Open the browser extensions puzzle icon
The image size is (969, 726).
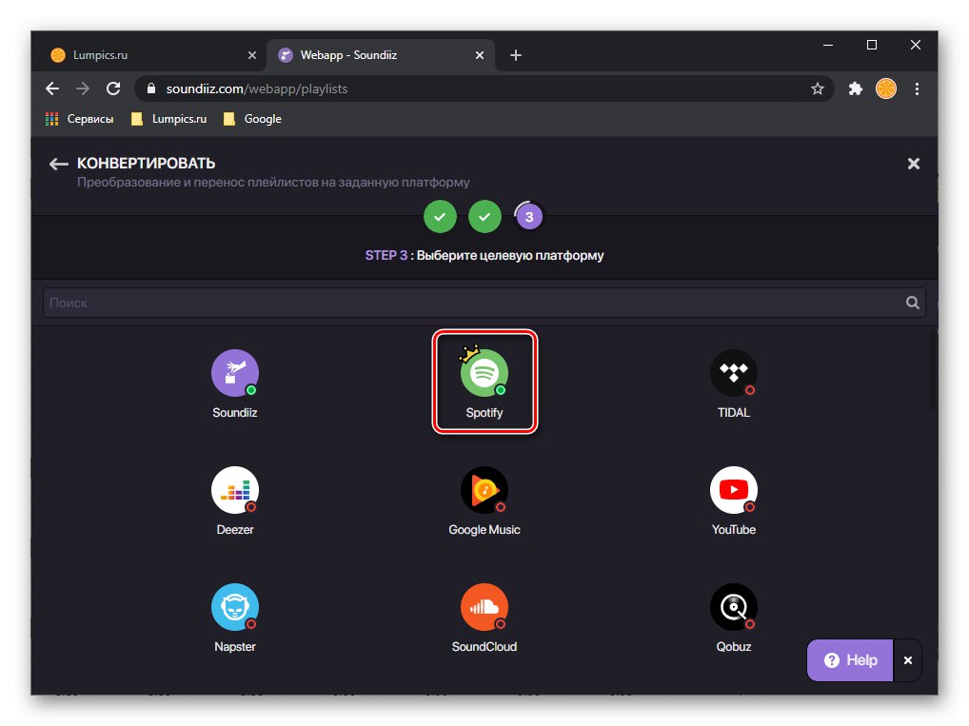[856, 89]
